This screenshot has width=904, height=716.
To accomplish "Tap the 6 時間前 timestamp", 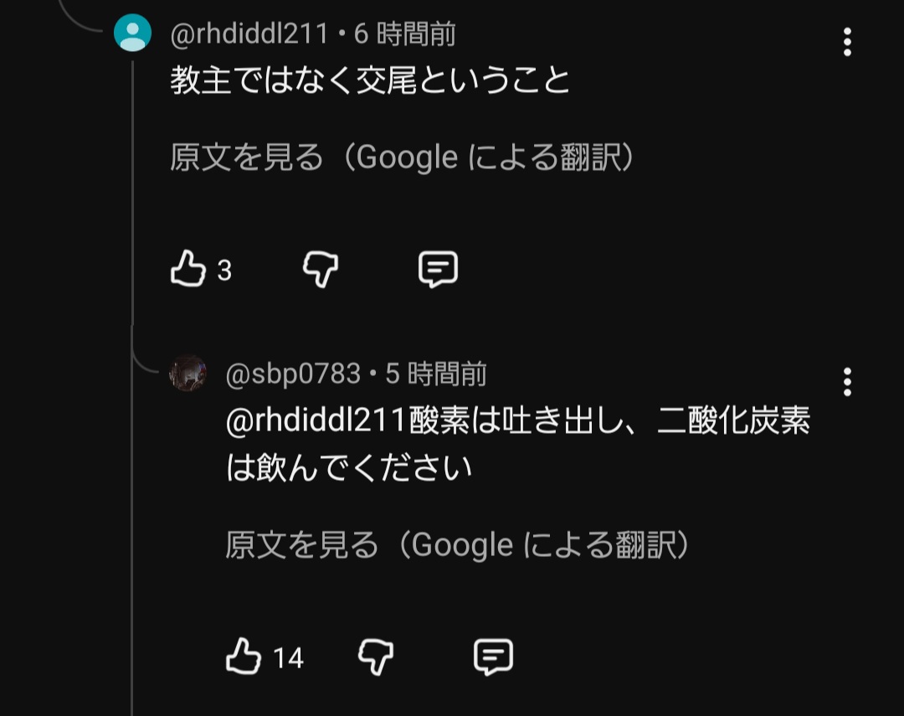I will coord(405,34).
